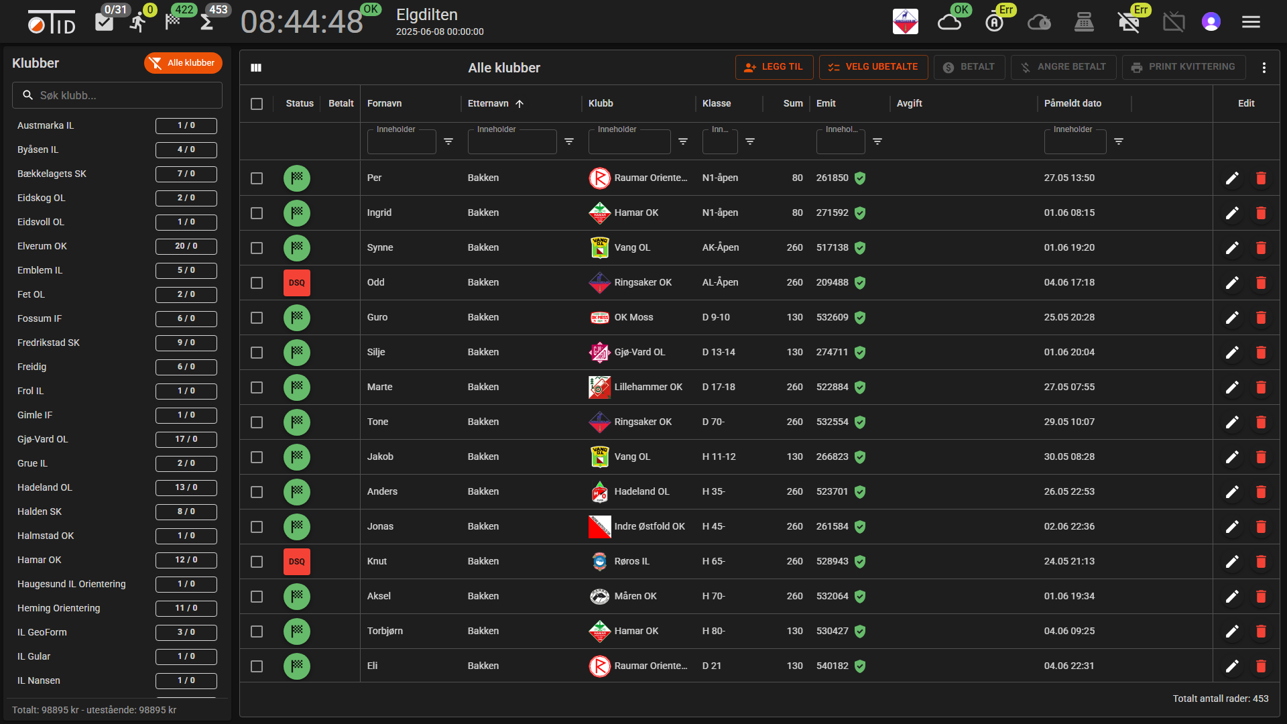Select all rows with header checkbox
This screenshot has width=1287, height=724.
point(257,104)
